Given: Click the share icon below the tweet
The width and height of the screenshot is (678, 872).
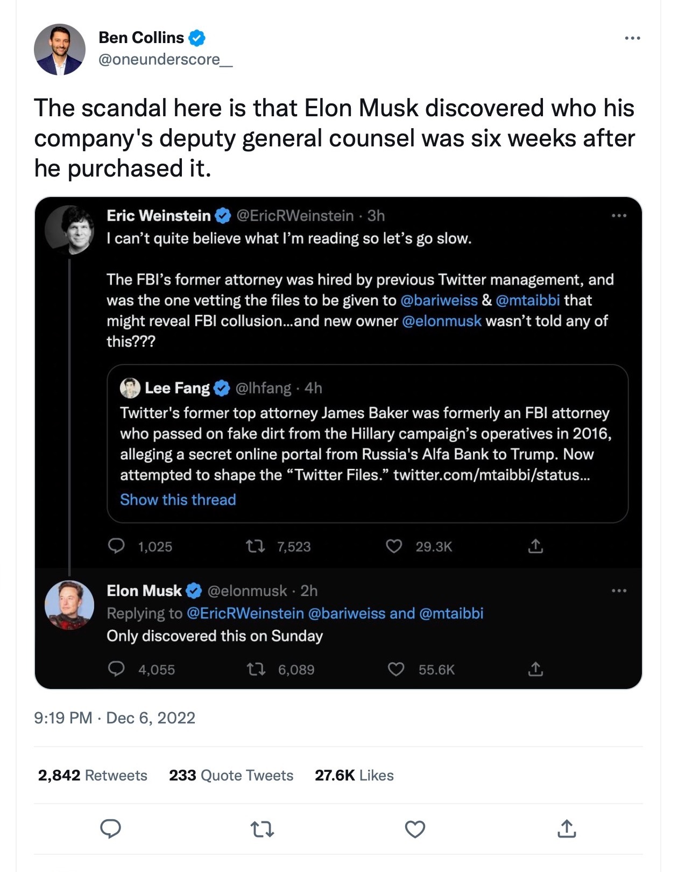Looking at the screenshot, I should click(567, 829).
